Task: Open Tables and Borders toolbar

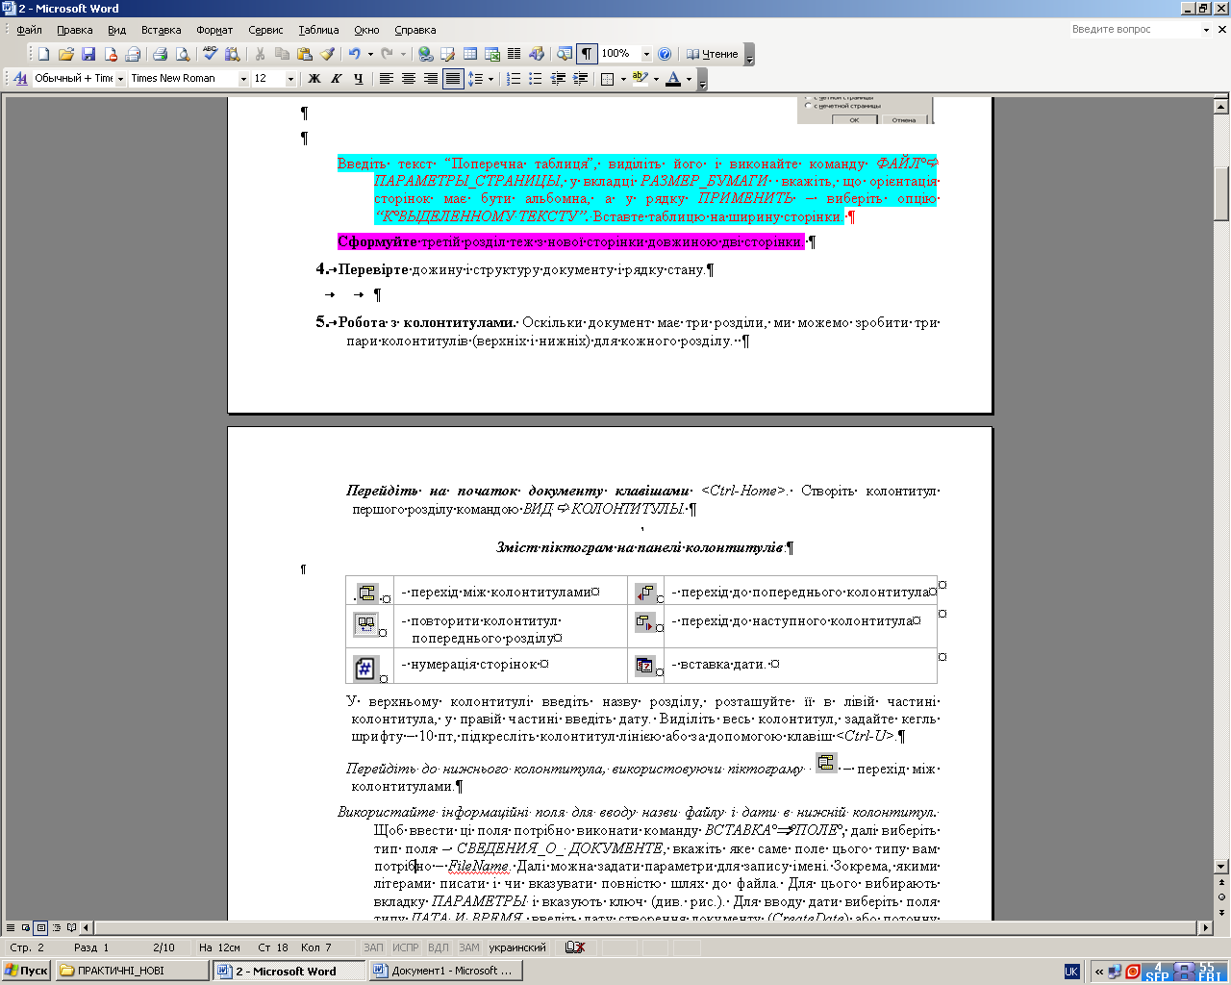Action: tap(447, 54)
